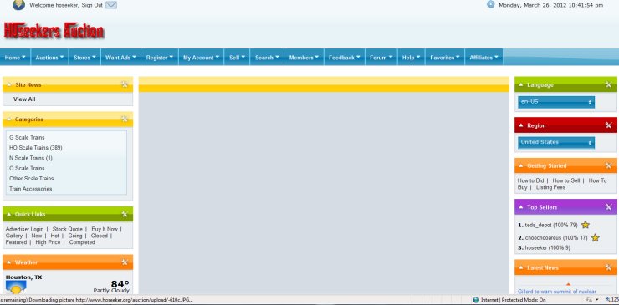Select HO Scale Trains category

point(35,148)
